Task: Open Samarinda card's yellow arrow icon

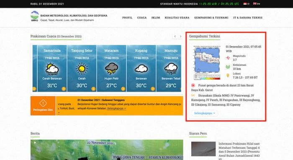Action: pos(64,89)
